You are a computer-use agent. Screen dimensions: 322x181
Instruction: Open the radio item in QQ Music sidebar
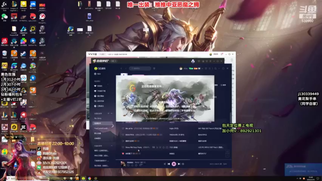(97, 74)
